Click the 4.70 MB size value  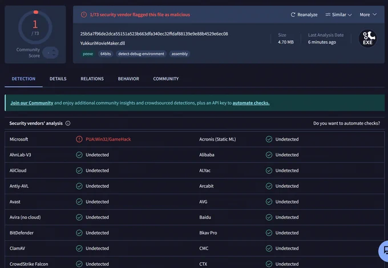(x=285, y=42)
